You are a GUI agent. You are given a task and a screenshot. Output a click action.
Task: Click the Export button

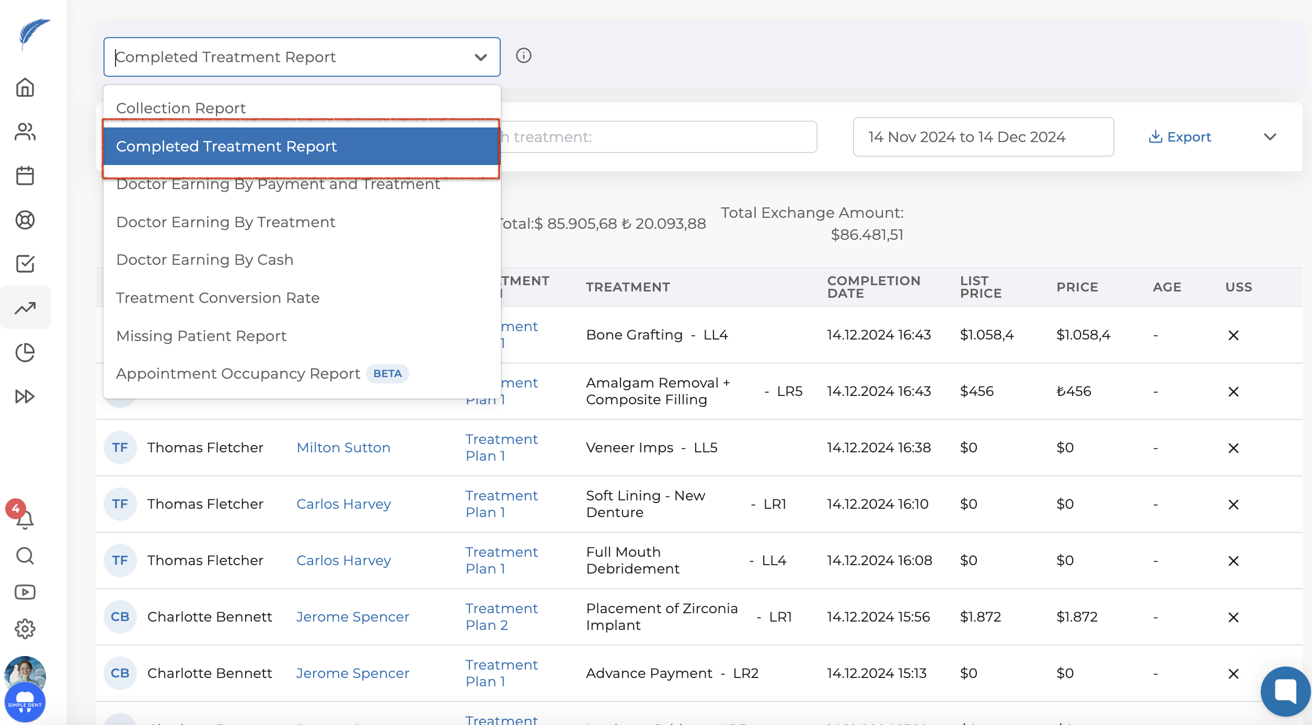1180,137
